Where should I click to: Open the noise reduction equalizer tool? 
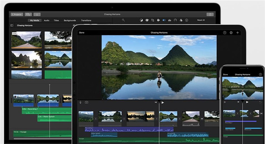tap(170, 20)
